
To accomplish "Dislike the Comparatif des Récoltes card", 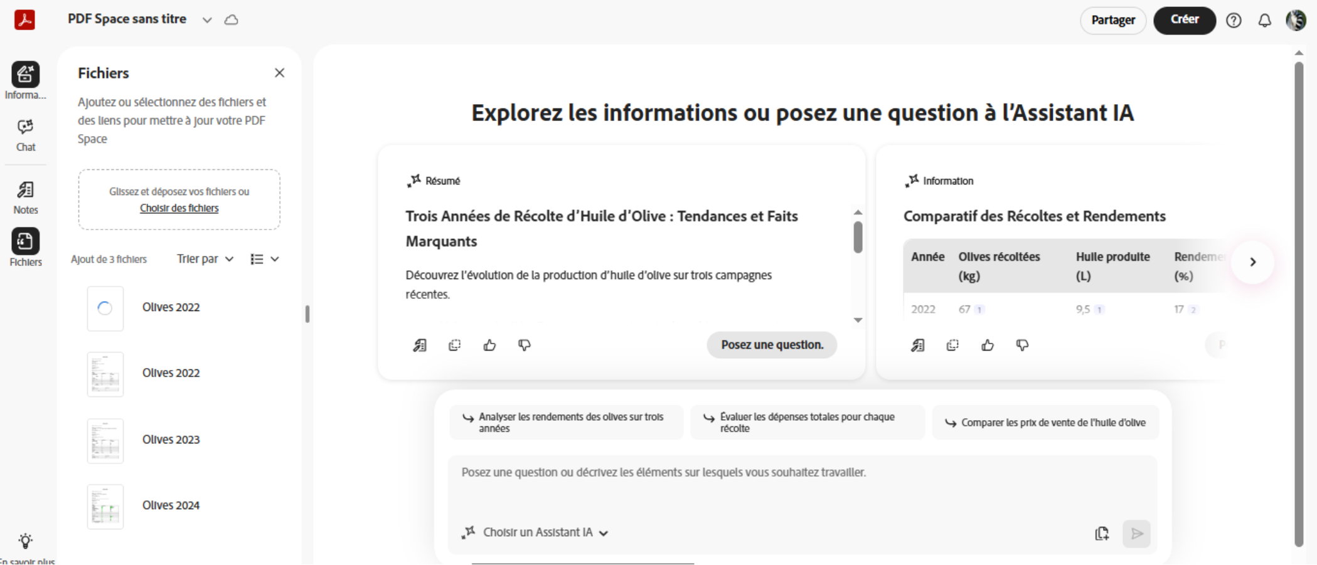I will click(x=1023, y=345).
